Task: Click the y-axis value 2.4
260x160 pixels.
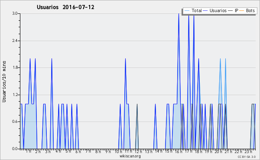Action: coord(15,41)
